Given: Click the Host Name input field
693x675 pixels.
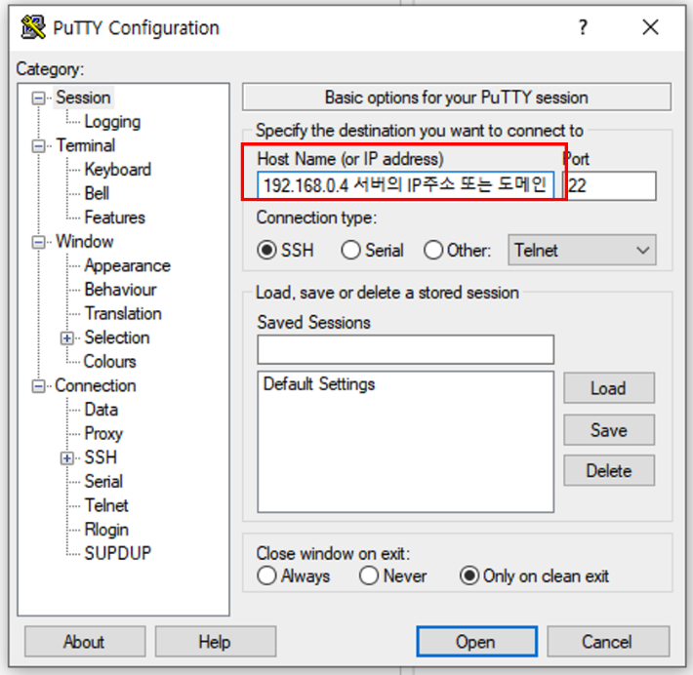Looking at the screenshot, I should (x=405, y=185).
